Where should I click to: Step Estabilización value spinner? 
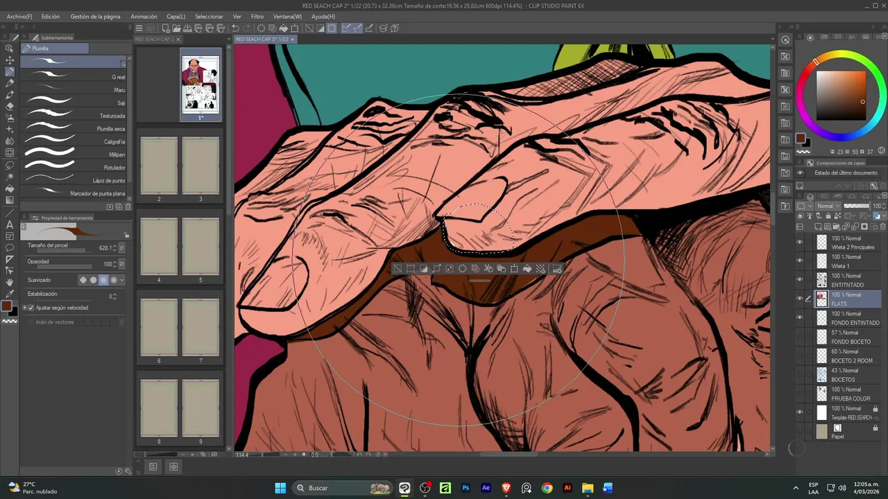(x=114, y=296)
